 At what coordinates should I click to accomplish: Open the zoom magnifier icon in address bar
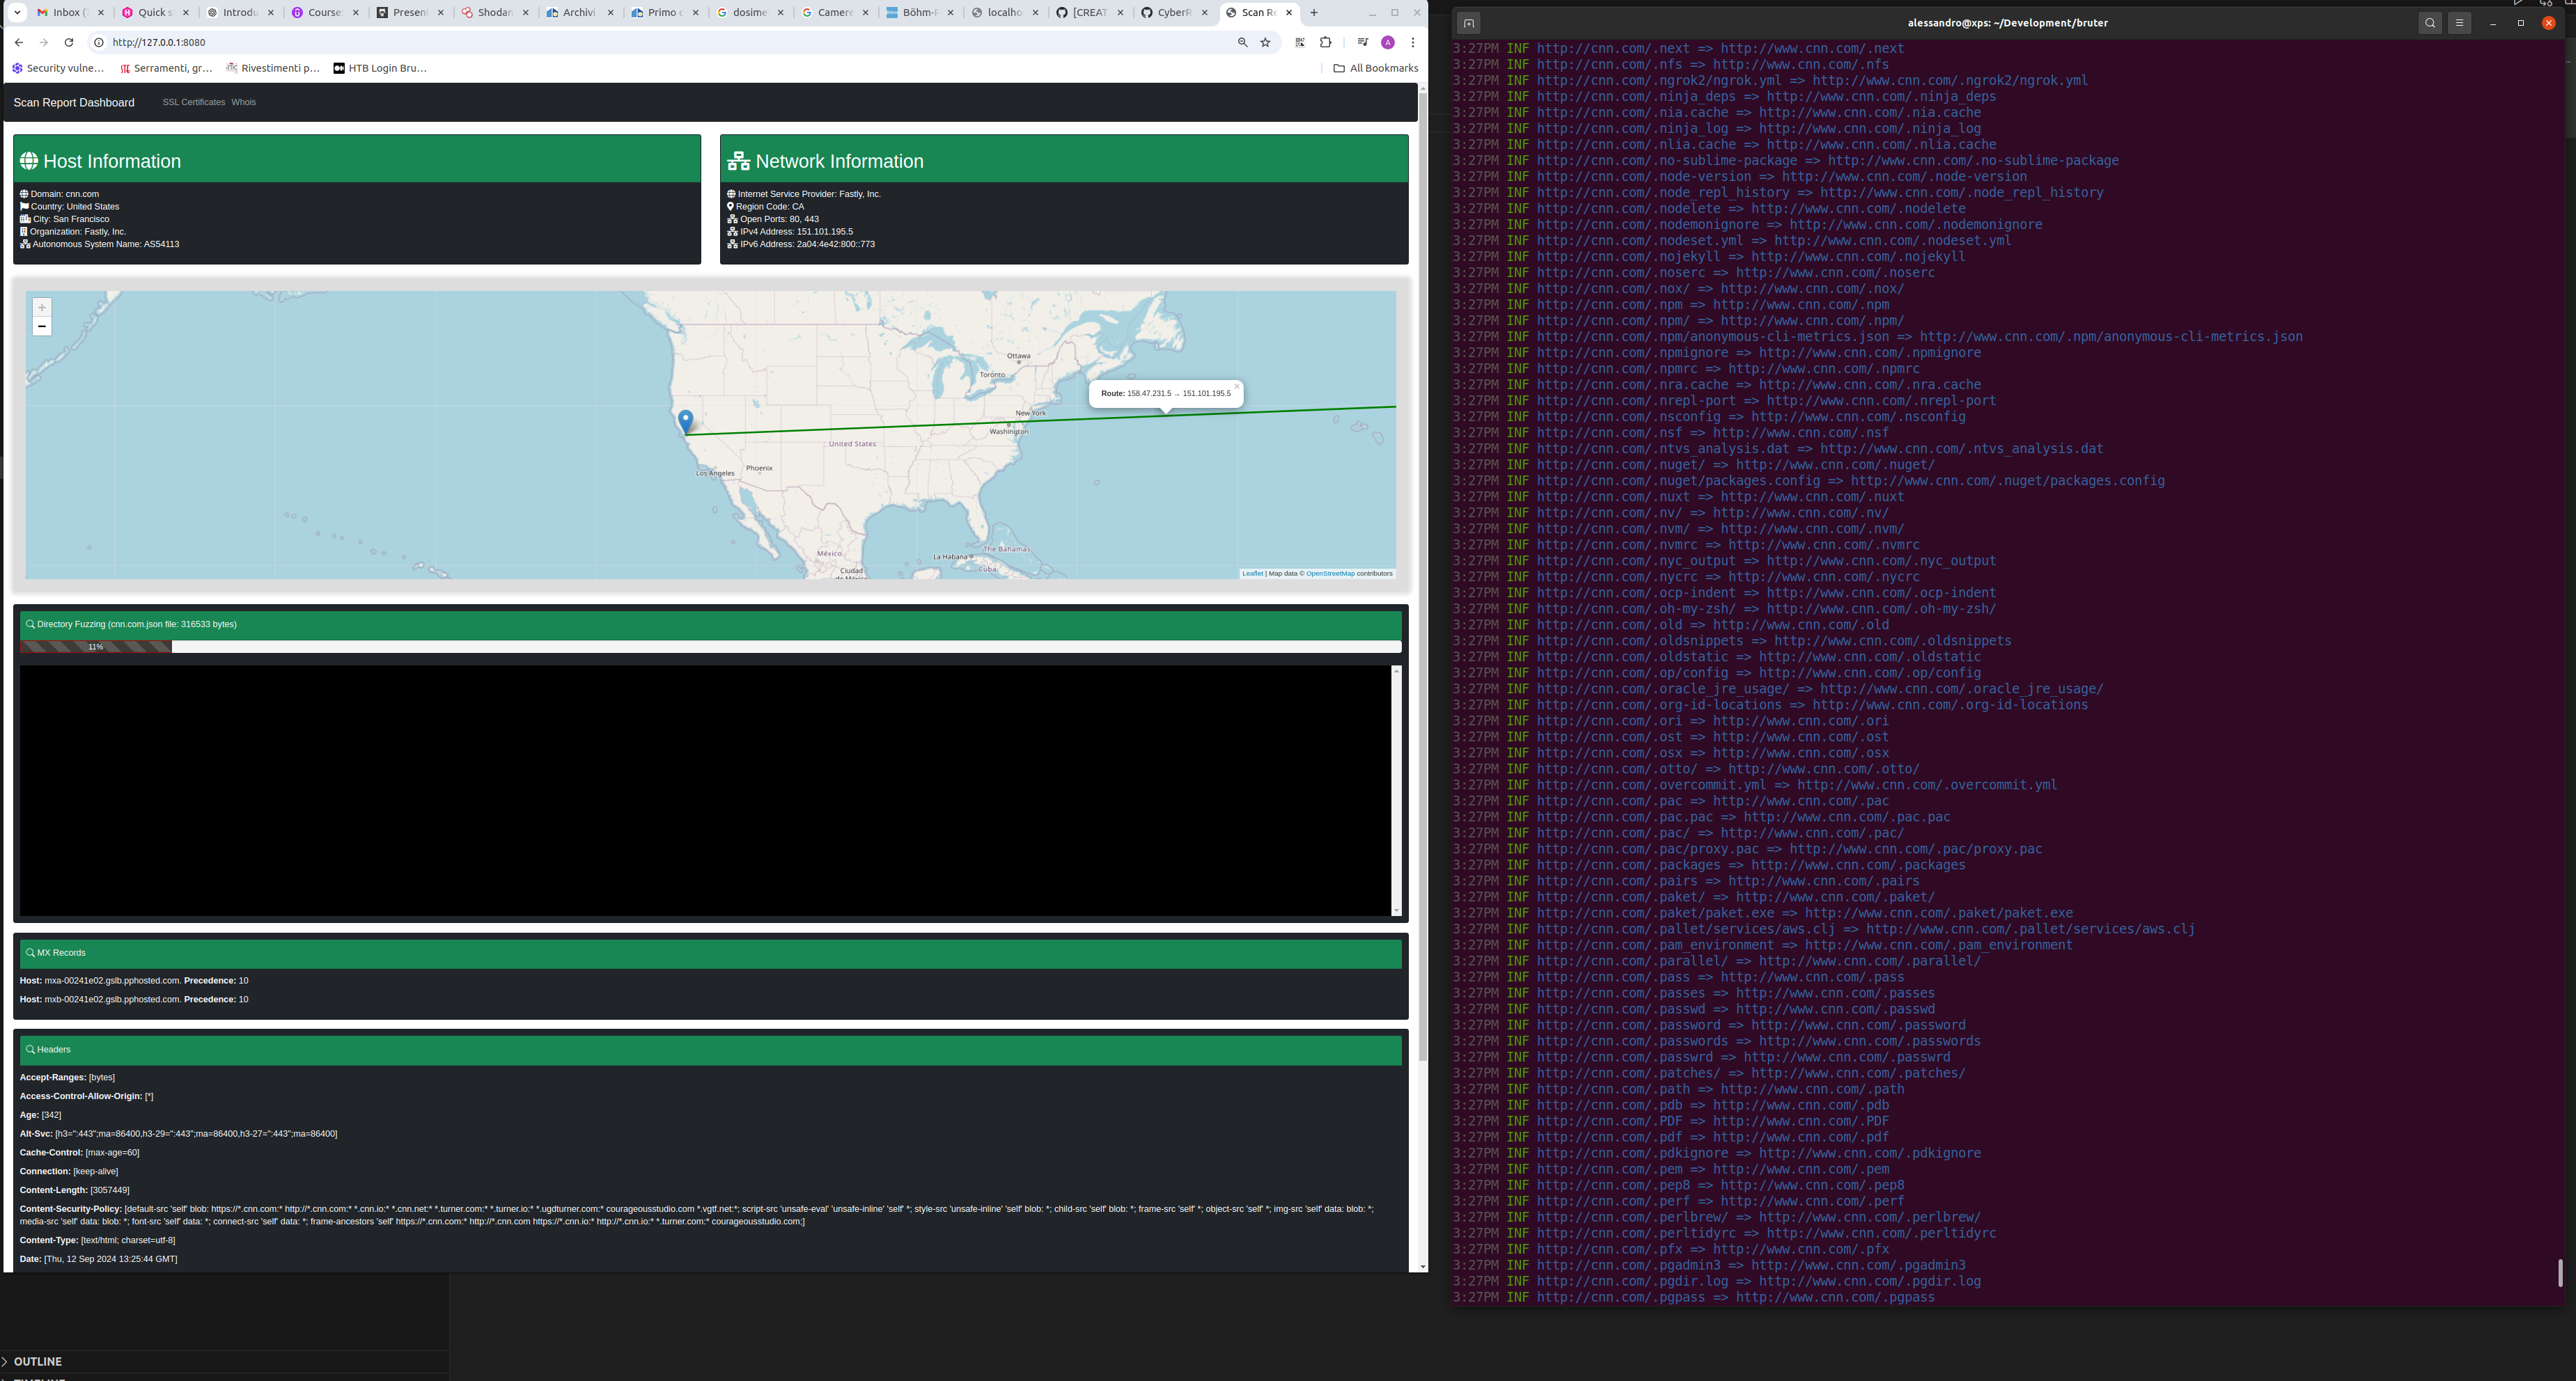[x=1242, y=42]
